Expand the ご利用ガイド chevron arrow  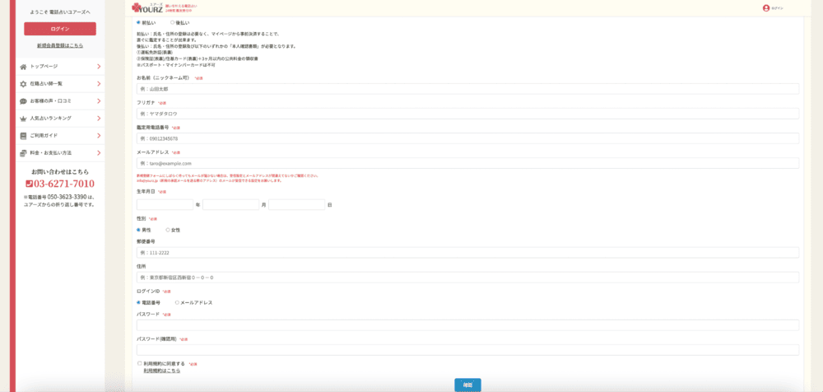pos(99,136)
